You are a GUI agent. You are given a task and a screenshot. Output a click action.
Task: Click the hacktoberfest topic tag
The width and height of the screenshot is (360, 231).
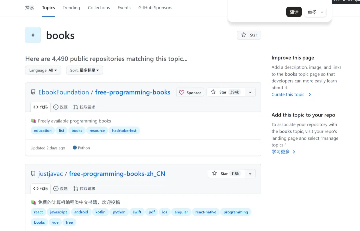(x=124, y=130)
